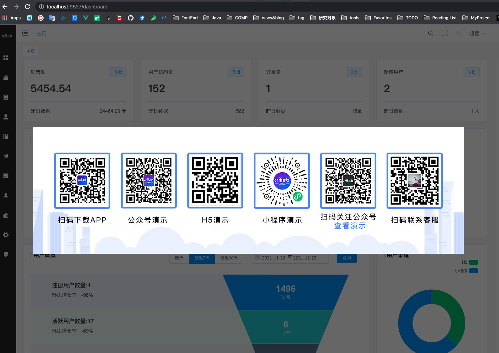Click the 查询 button
This screenshot has height=353, width=499.
[x=347, y=258]
